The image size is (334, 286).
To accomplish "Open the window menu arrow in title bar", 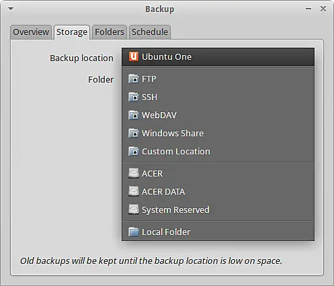I will (x=11, y=9).
